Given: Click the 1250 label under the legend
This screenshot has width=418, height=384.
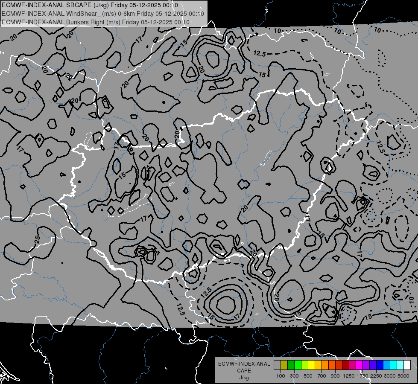Looking at the screenshot, I should [349, 376].
